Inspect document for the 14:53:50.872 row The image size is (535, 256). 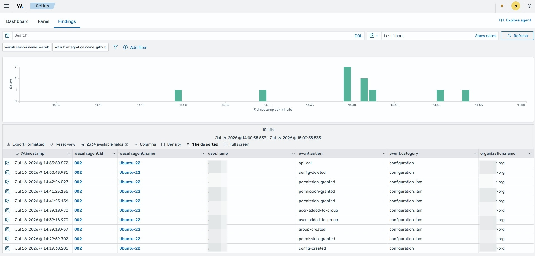coord(8,163)
